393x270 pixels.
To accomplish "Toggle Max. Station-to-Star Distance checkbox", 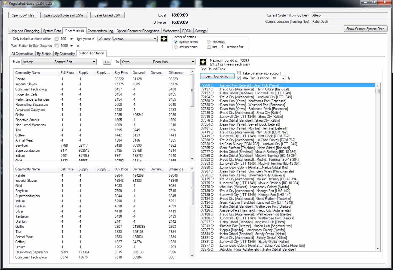I will (x=57, y=45).
